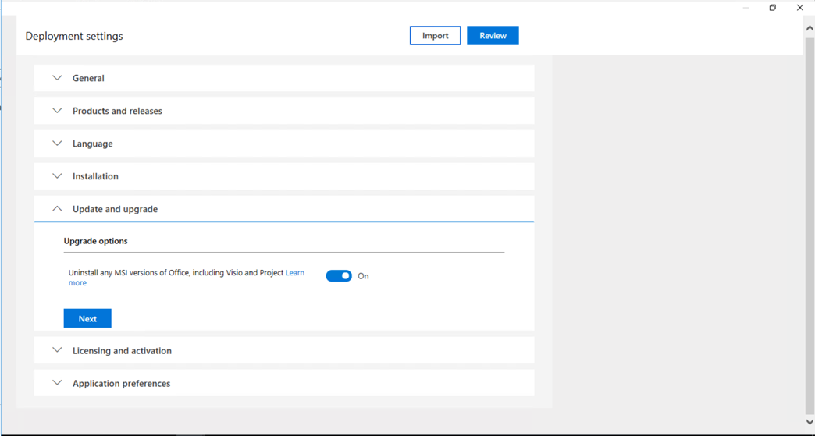Click the Deployment settings heading

74,36
